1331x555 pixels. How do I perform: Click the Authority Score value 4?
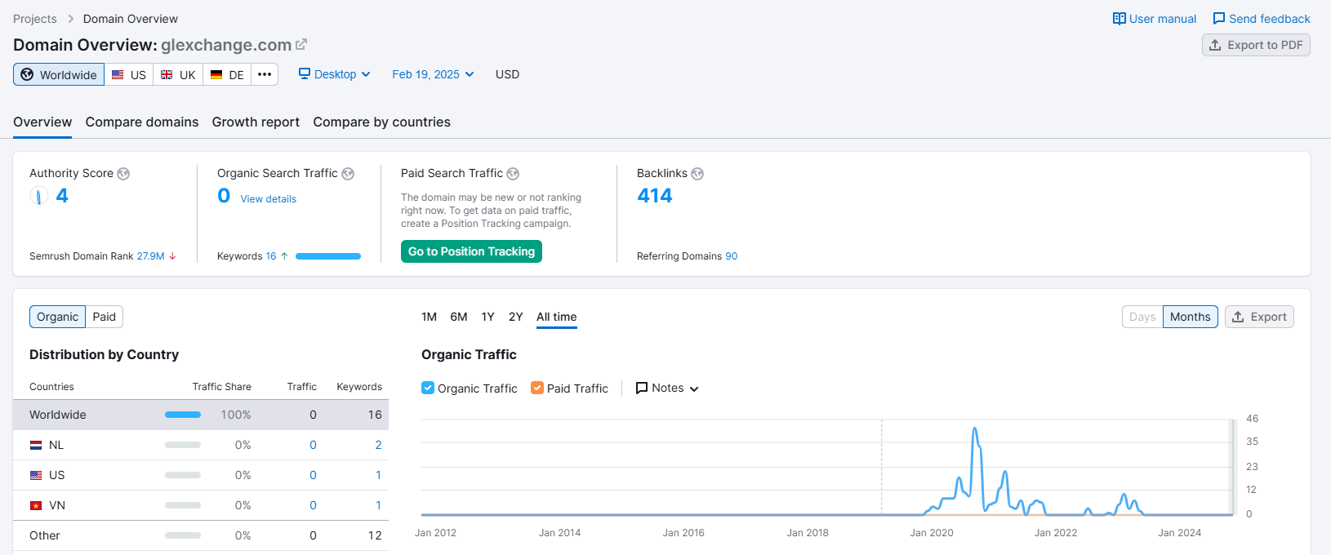(x=62, y=196)
